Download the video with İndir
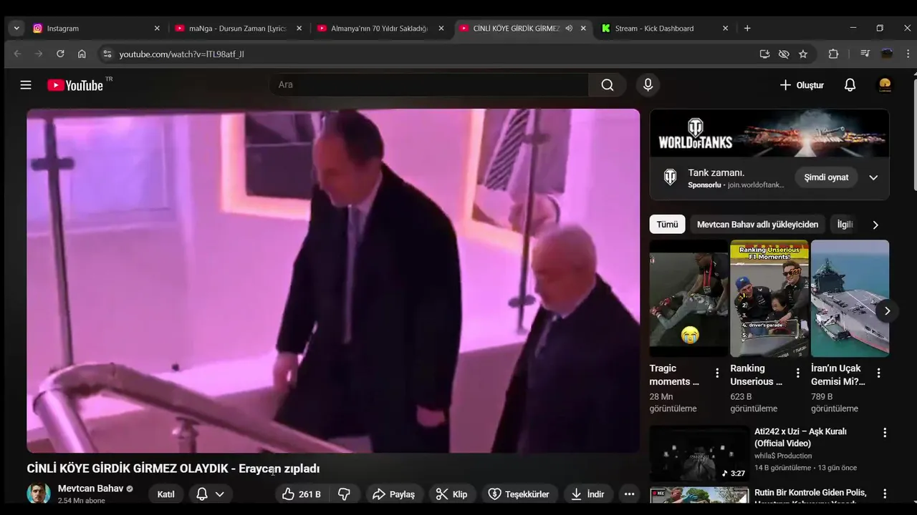917x515 pixels. (x=587, y=494)
